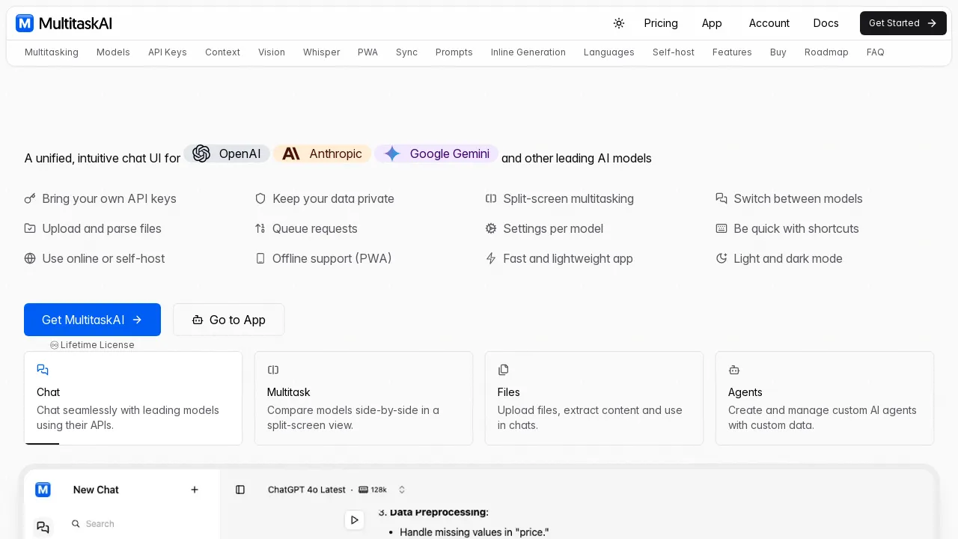Select the Vision nav tab
Screen dimensions: 958x539
click(272, 52)
